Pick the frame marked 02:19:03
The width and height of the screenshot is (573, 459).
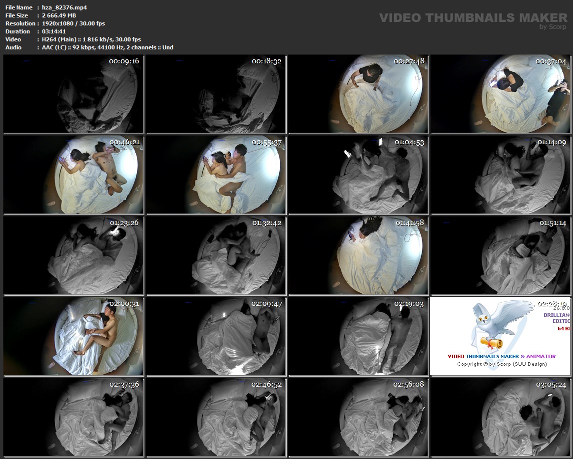[359, 336]
